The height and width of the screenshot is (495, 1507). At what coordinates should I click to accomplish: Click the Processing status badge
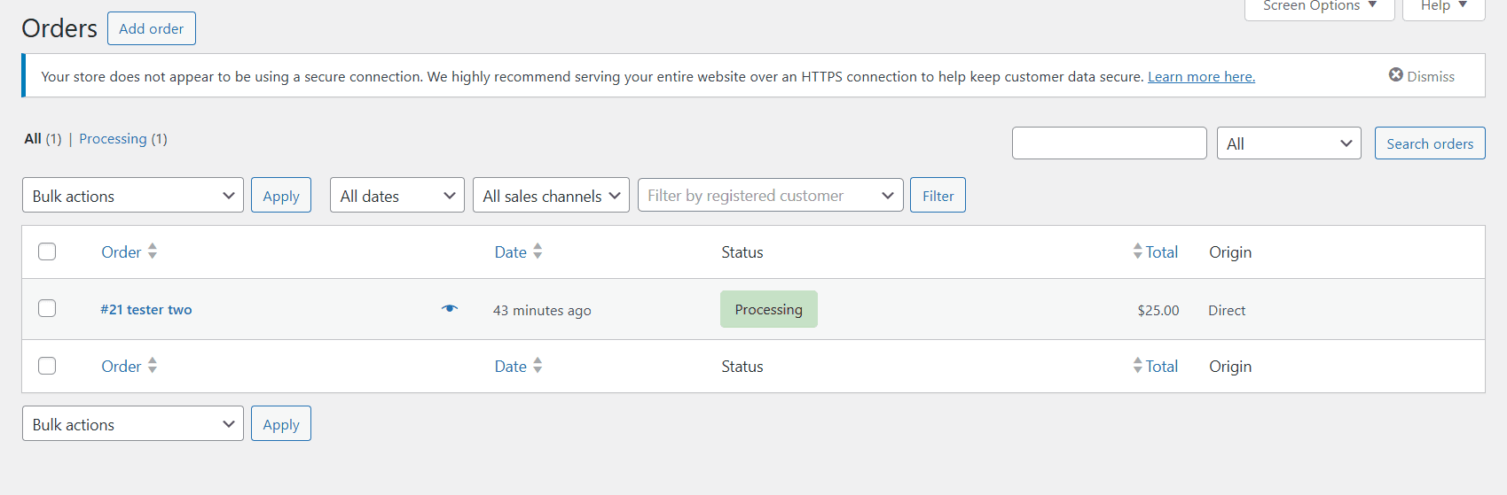tap(768, 309)
